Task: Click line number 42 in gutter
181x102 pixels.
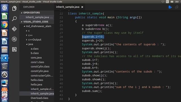Action: coord(61,91)
